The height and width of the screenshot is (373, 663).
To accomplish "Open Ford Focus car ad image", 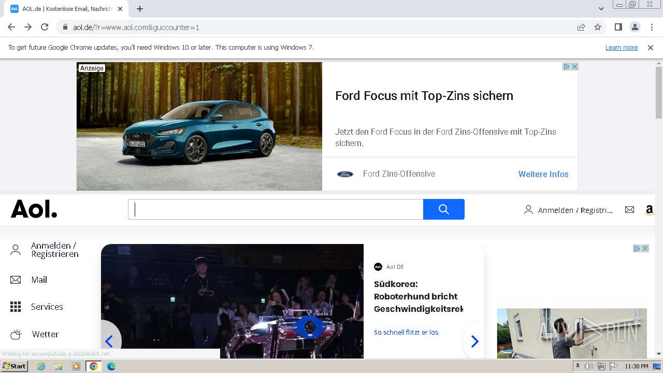I will tap(199, 126).
